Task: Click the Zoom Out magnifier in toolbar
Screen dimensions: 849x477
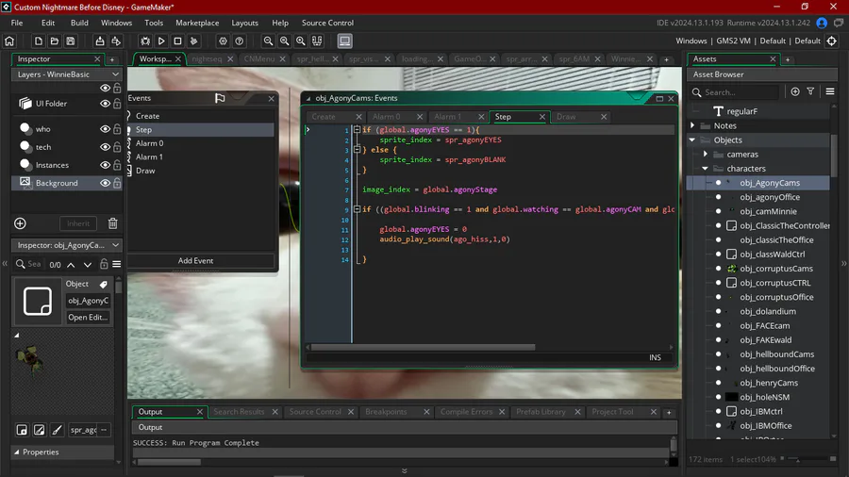Action: pos(269,41)
